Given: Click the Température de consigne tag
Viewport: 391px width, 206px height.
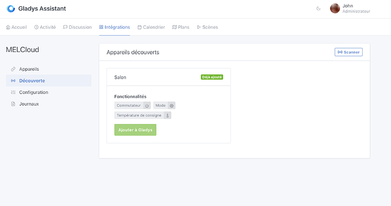Looking at the screenshot, I should [143, 115].
